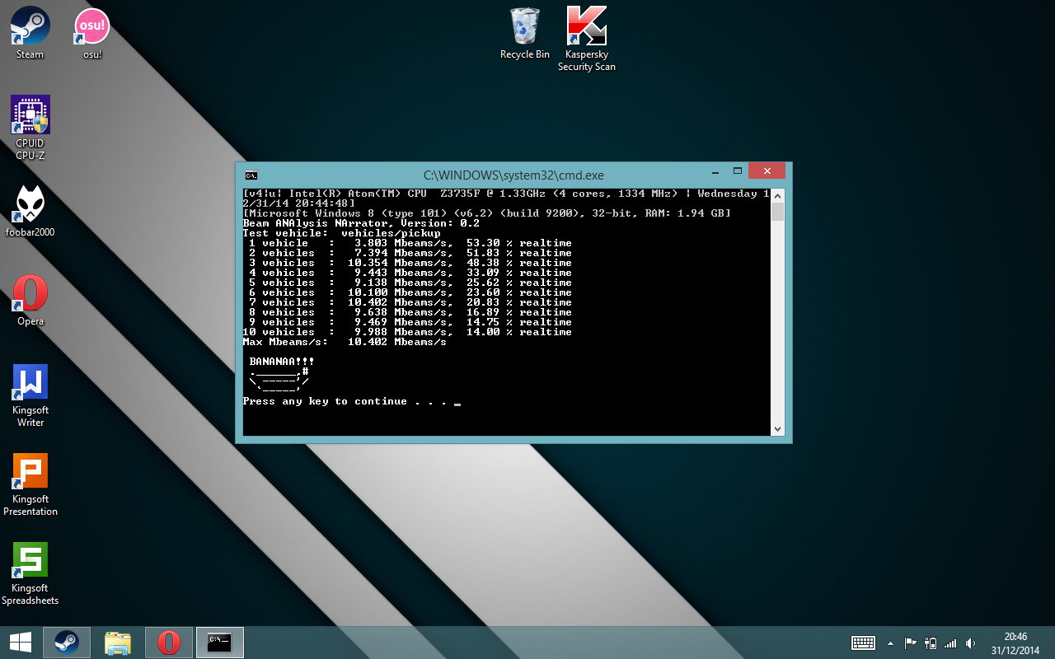Open the Windows Start button
1055x659 pixels.
pyautogui.click(x=20, y=643)
